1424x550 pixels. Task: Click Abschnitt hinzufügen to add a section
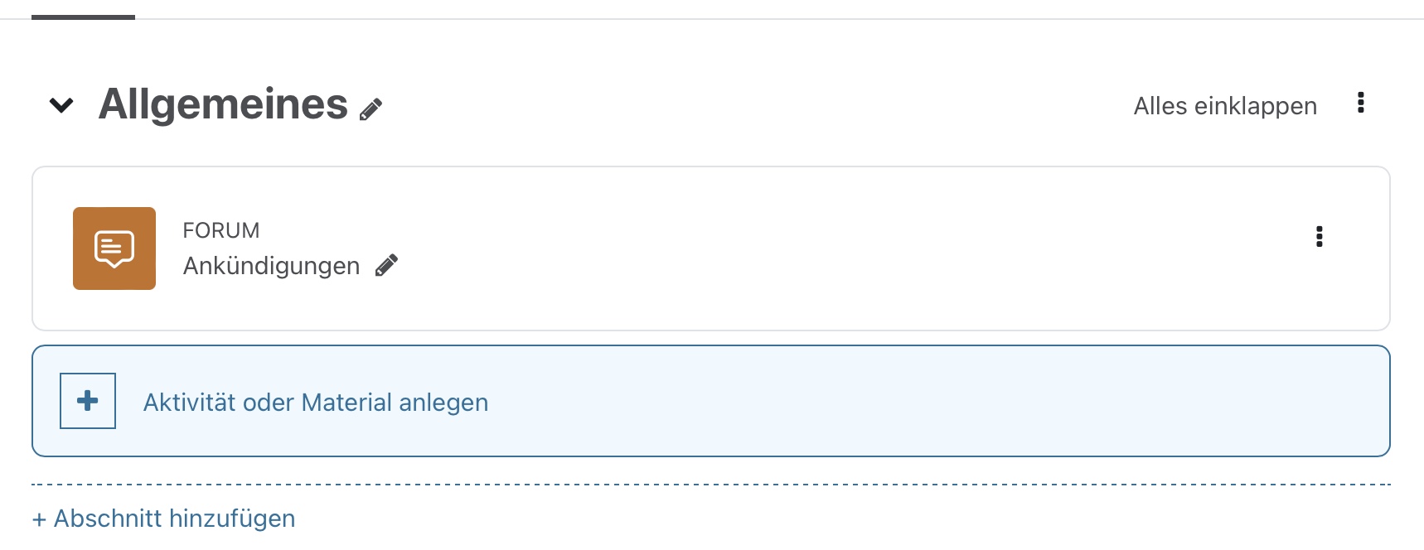pyautogui.click(x=162, y=518)
